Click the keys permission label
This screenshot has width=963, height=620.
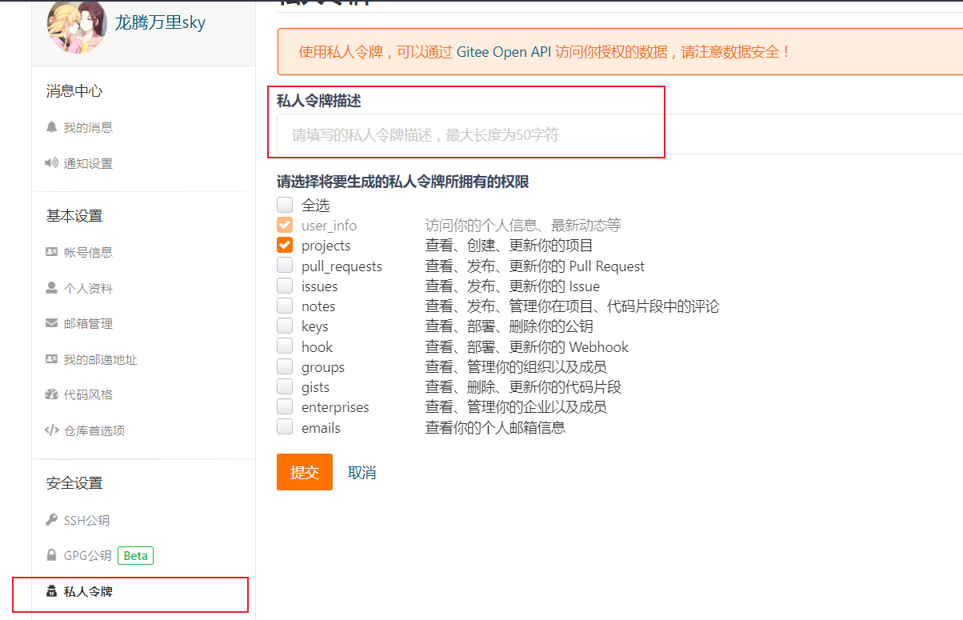click(315, 326)
